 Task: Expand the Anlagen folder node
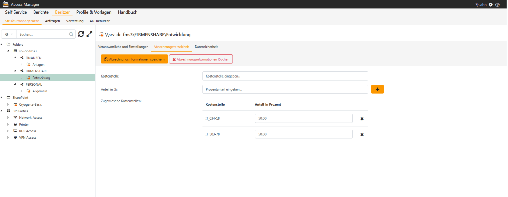[21, 64]
